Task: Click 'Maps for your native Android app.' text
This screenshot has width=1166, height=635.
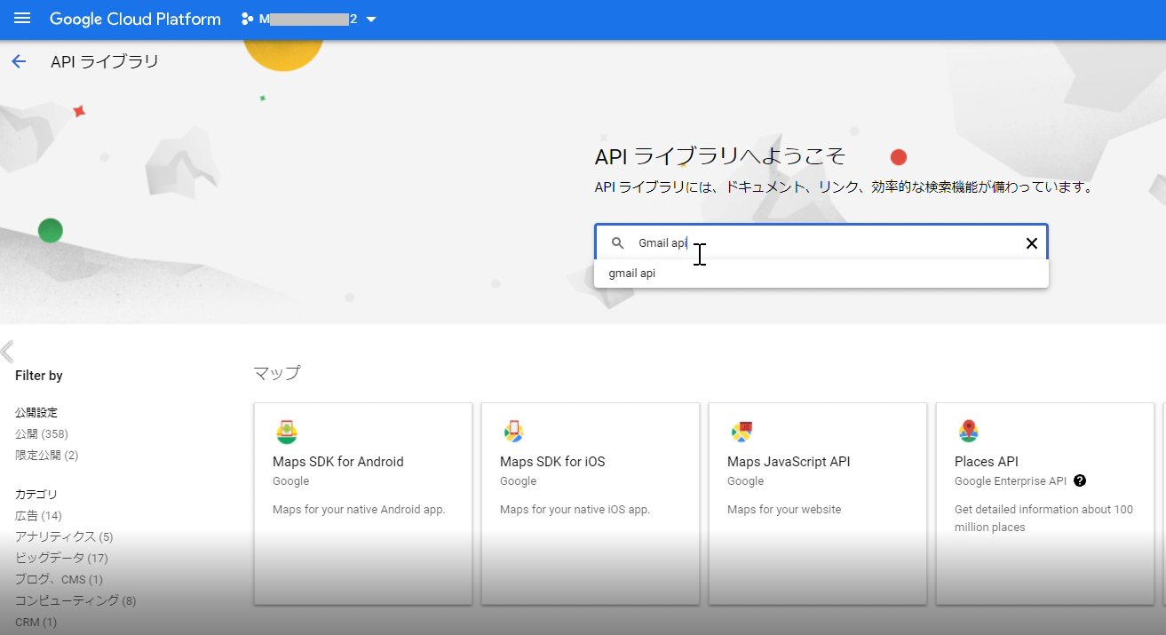Action: 359,510
